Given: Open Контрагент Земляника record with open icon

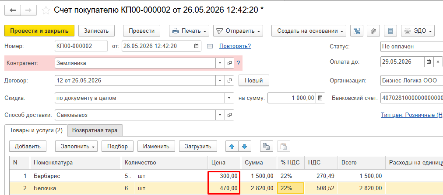Looking at the screenshot, I should coord(229,63).
